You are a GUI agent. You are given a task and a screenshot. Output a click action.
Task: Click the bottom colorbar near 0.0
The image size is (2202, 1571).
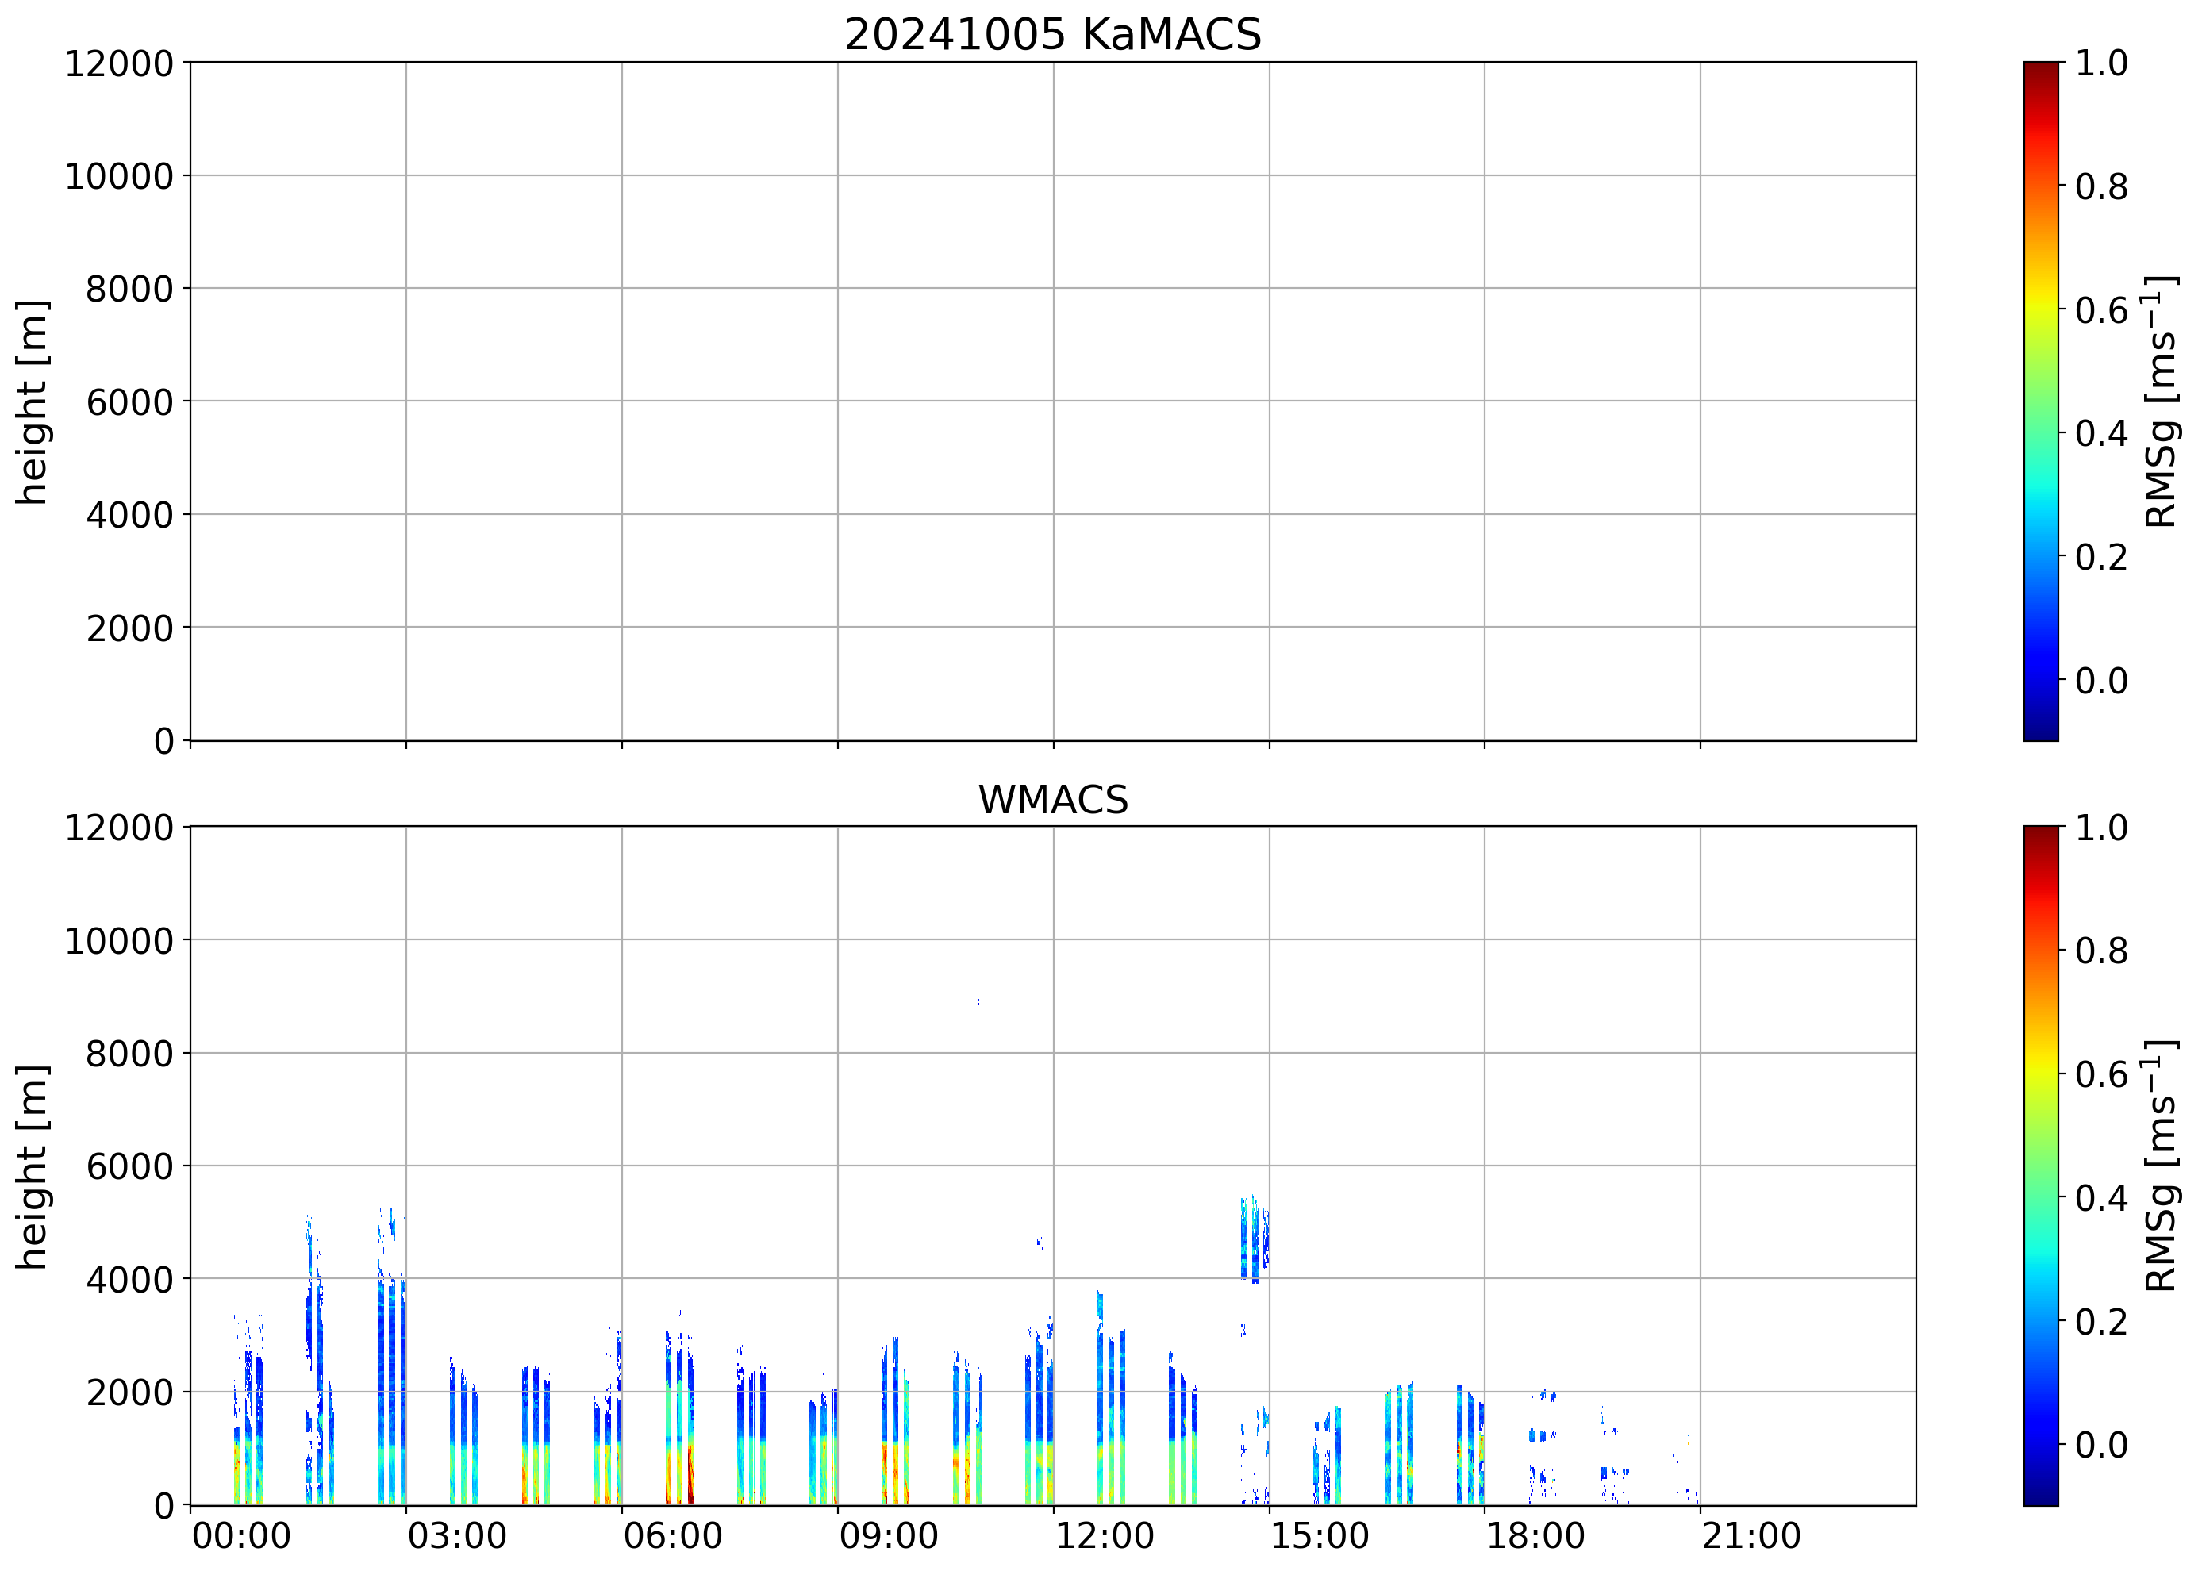click(x=2040, y=1444)
